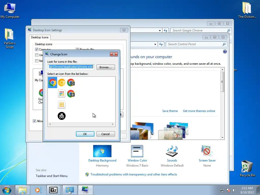Image resolution: width=260 pixels, height=195 pixels.
Task: Choose the Chrome Dev icon with D badge
Action: pyautogui.click(x=71, y=83)
